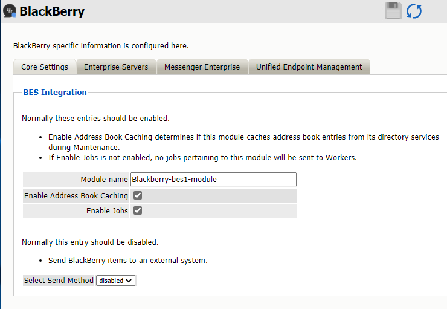Click the 'Send BlackBerry items' bullet text

(x=128, y=261)
